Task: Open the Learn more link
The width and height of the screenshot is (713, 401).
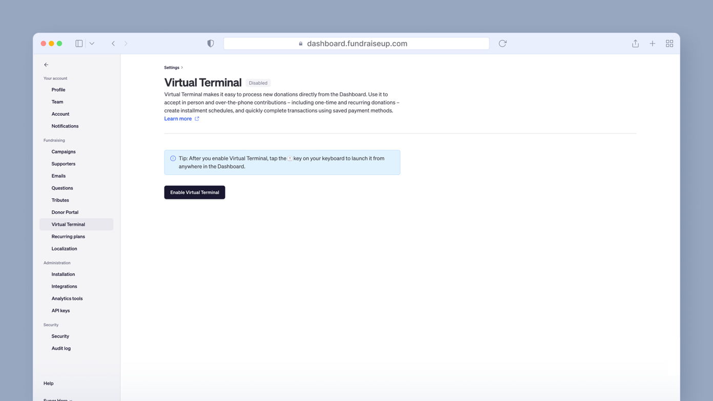Action: click(178, 118)
